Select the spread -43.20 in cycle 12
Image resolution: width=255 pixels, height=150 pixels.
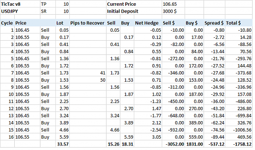point(214,109)
